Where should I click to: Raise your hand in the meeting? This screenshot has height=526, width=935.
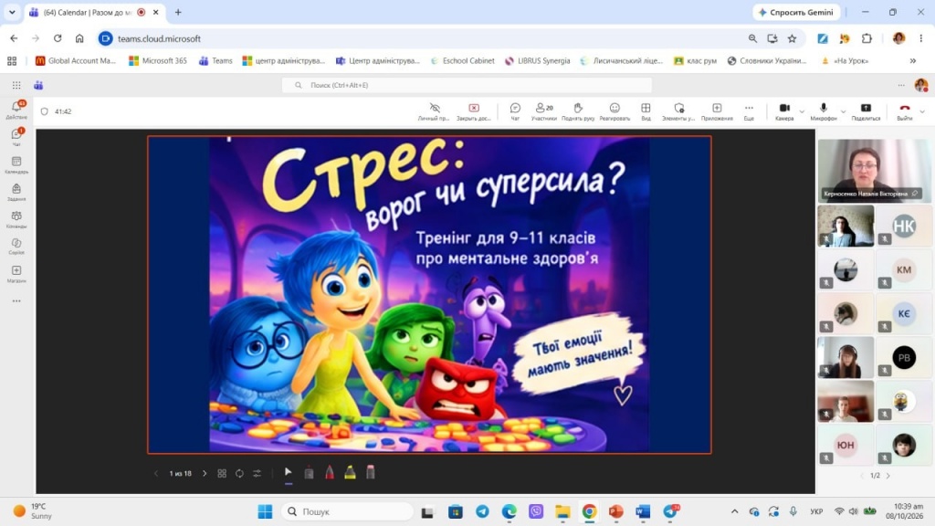click(578, 110)
